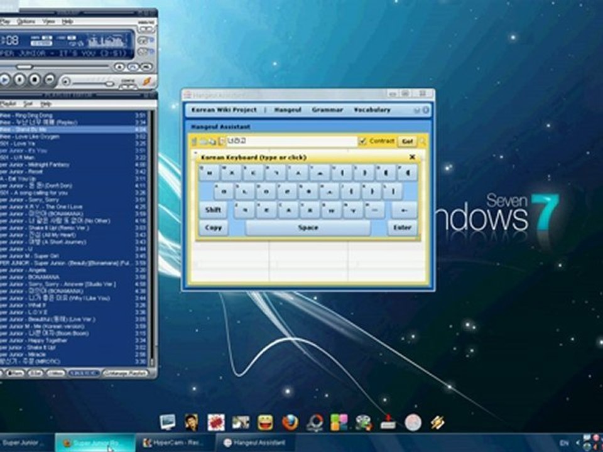Click Winamp volume slider handle
Image resolution: width=603 pixels, height=452 pixels.
pyautogui.click(x=109, y=83)
